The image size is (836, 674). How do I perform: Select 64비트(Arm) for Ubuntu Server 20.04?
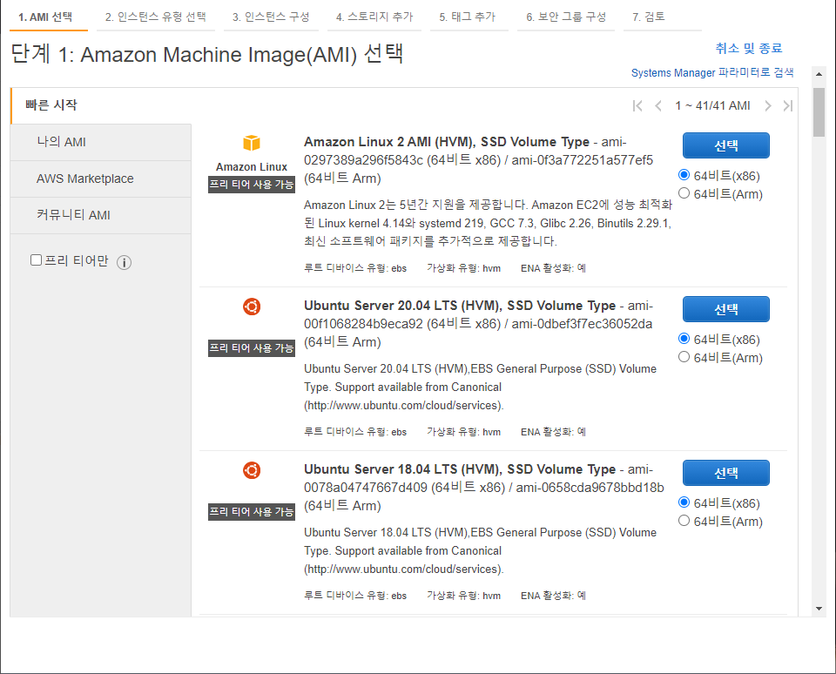[684, 357]
